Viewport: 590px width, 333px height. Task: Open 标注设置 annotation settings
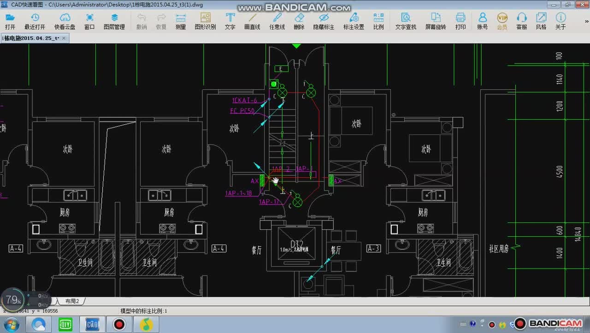click(x=354, y=21)
